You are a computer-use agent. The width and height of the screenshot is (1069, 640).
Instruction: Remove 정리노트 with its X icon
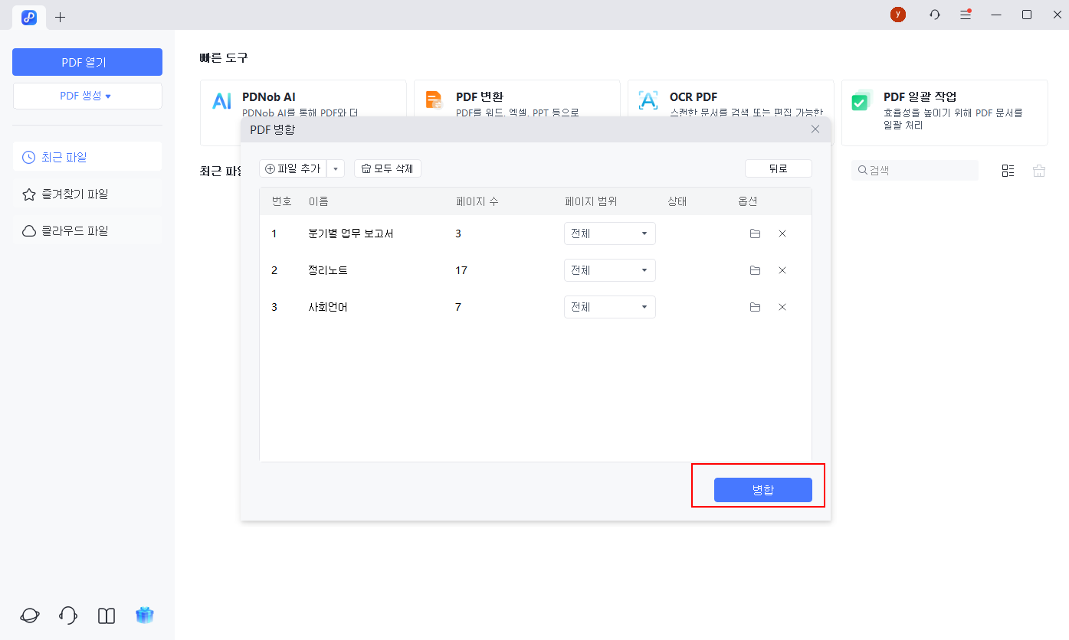point(782,270)
